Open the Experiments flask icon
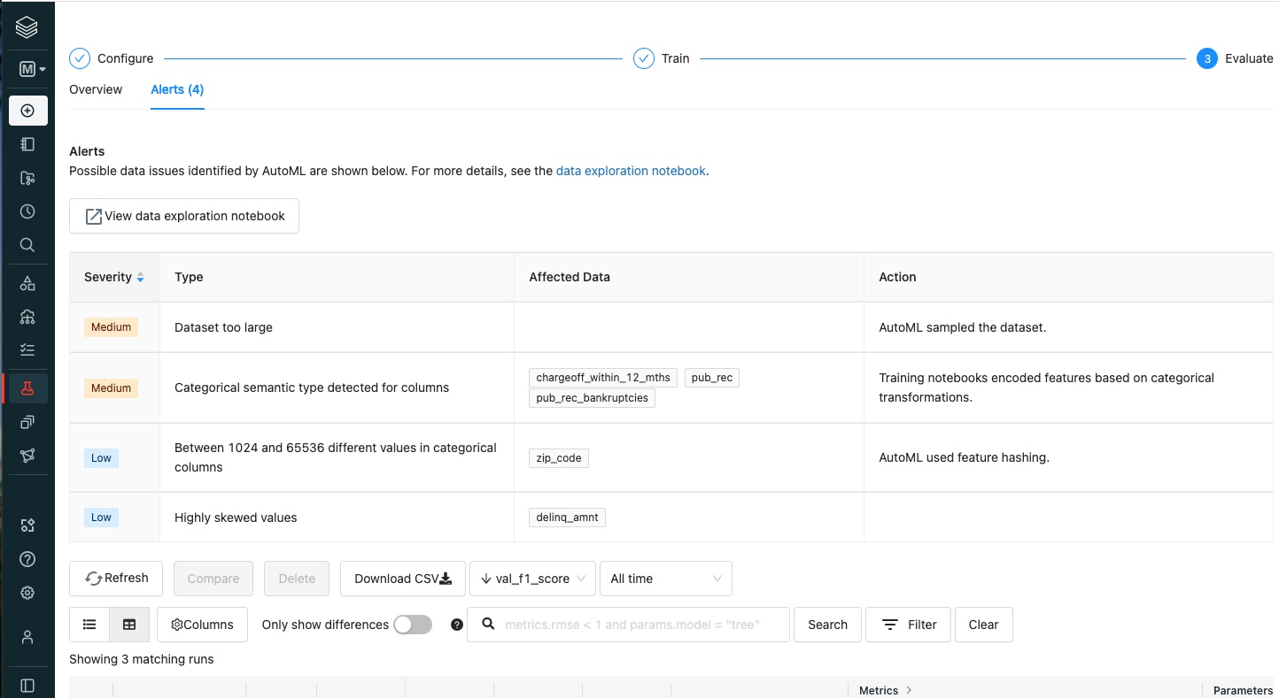This screenshot has height=698, width=1279. click(x=27, y=387)
